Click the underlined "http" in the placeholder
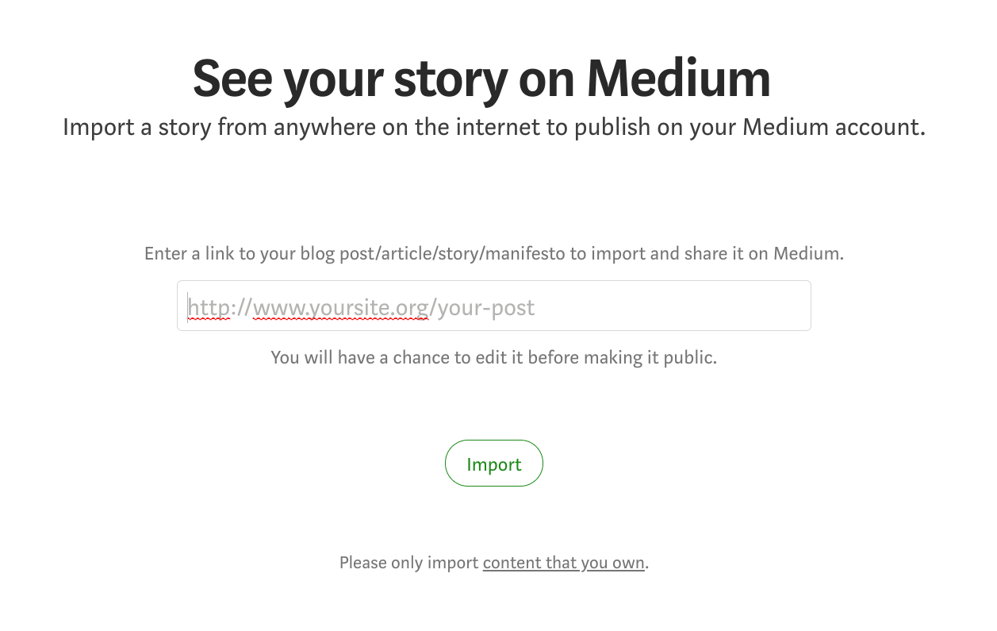This screenshot has height=631, width=997. tap(209, 306)
